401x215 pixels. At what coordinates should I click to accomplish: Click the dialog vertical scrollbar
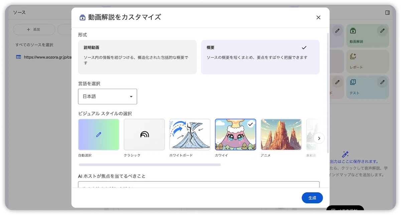coord(327,93)
